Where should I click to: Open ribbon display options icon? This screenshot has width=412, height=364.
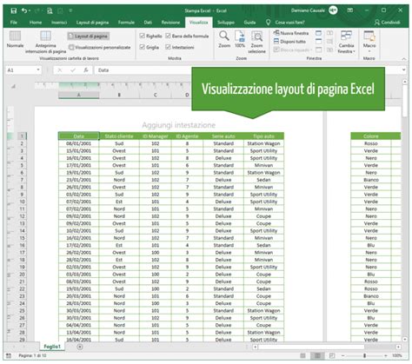[350, 10]
